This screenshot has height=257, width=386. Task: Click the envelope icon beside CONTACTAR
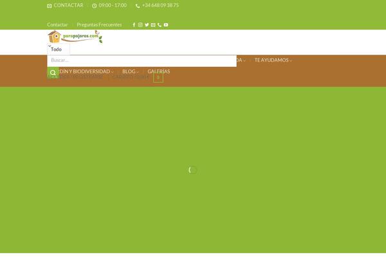(50, 6)
